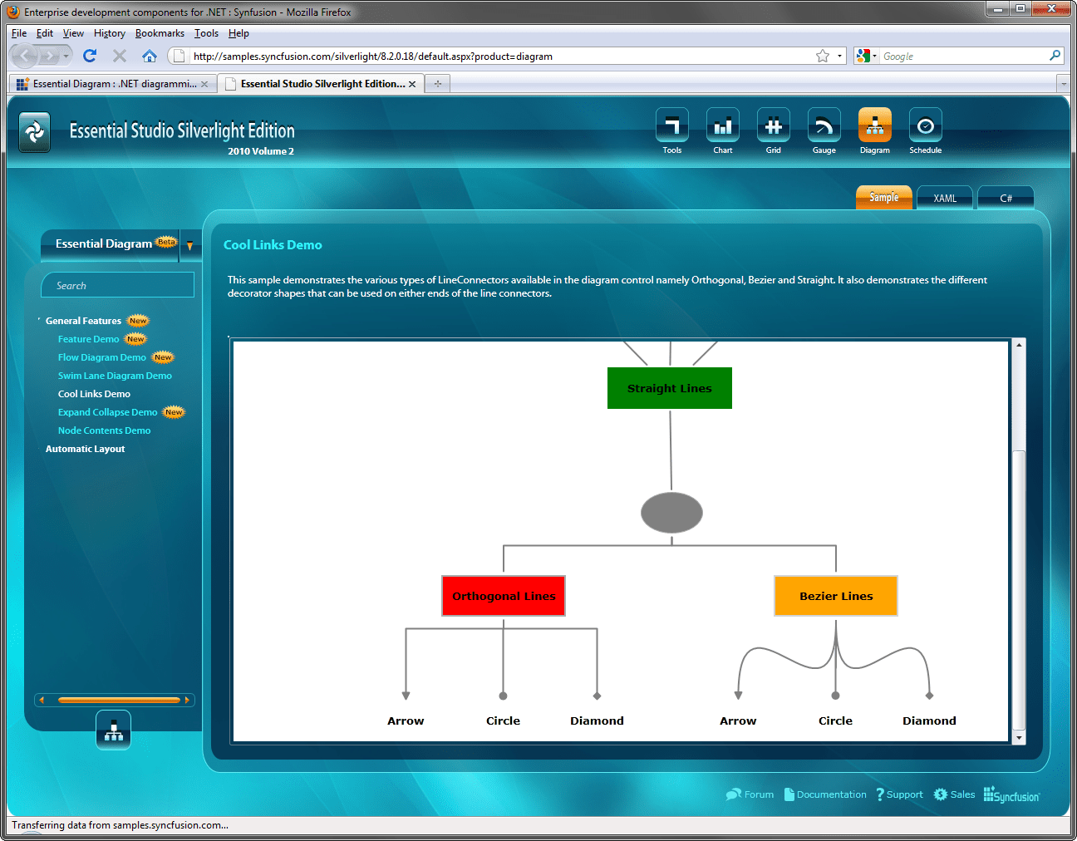1077x841 pixels.
Task: Click inside the sidebar Search box
Action: point(117,284)
